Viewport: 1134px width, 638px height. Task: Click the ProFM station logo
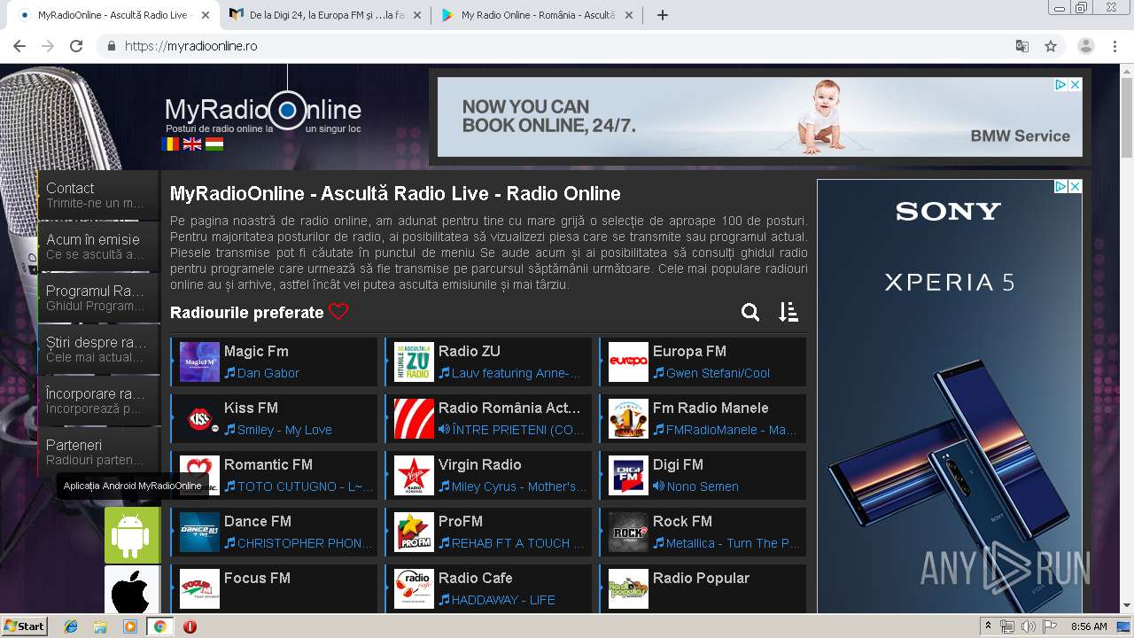tap(414, 533)
